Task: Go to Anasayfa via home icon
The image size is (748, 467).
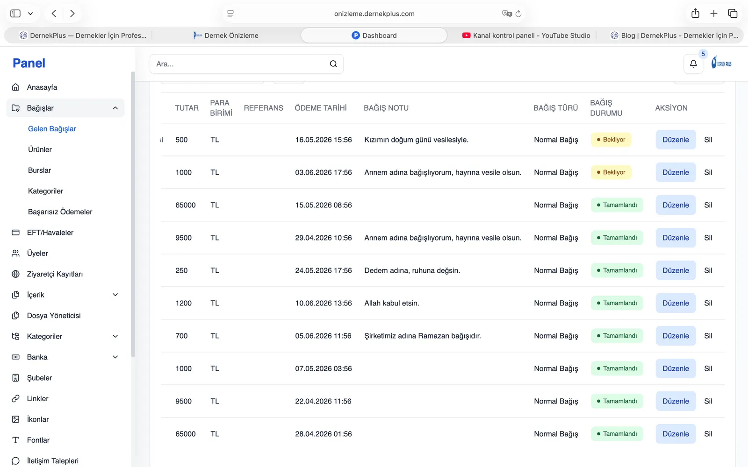Action: coord(15,87)
